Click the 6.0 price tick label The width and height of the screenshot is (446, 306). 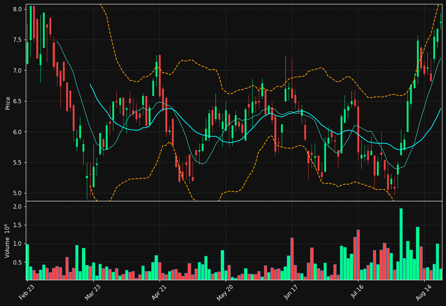pyautogui.click(x=18, y=132)
